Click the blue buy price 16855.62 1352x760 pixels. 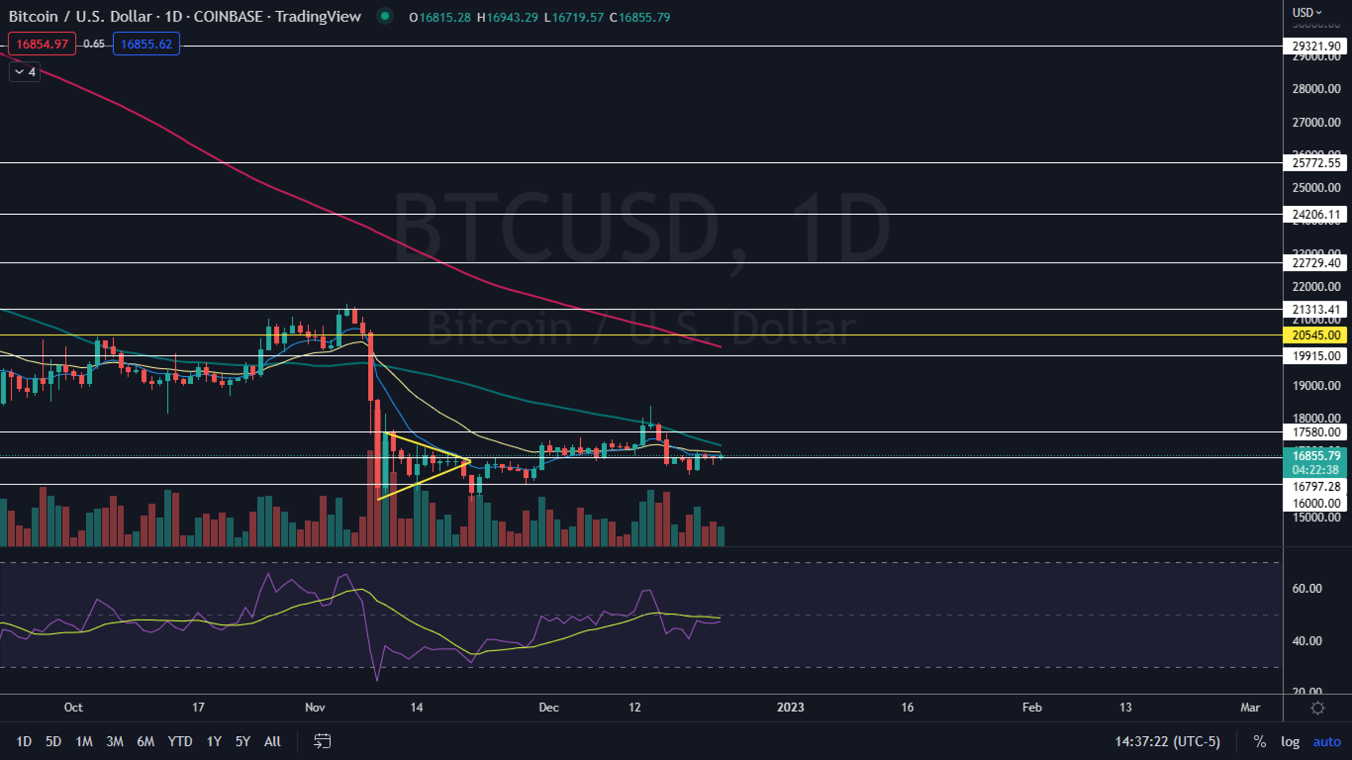click(x=146, y=44)
